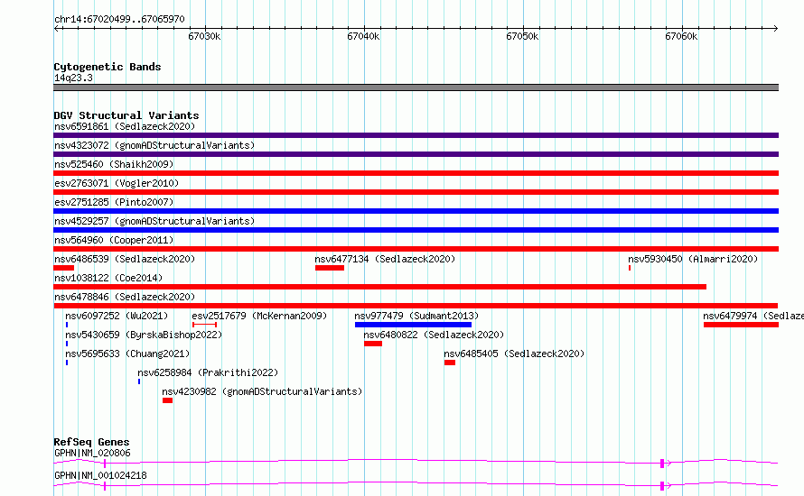The height and width of the screenshot is (496, 804).
Task: Click the nsv6485405 red variant bar
Action: point(450,363)
